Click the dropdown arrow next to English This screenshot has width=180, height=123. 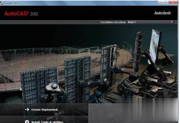pyautogui.click(x=172, y=22)
